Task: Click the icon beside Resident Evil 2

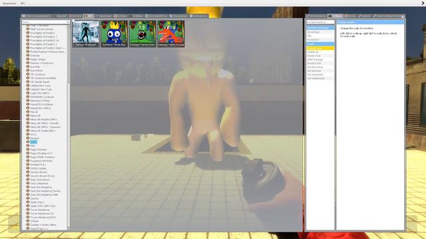Action: pos(28,165)
